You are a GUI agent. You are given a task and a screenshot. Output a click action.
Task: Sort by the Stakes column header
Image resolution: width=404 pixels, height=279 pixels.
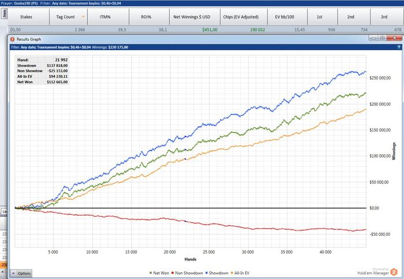click(29, 17)
